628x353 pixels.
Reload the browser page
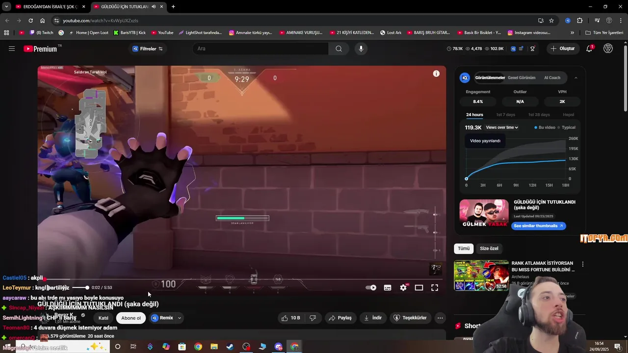point(30,21)
